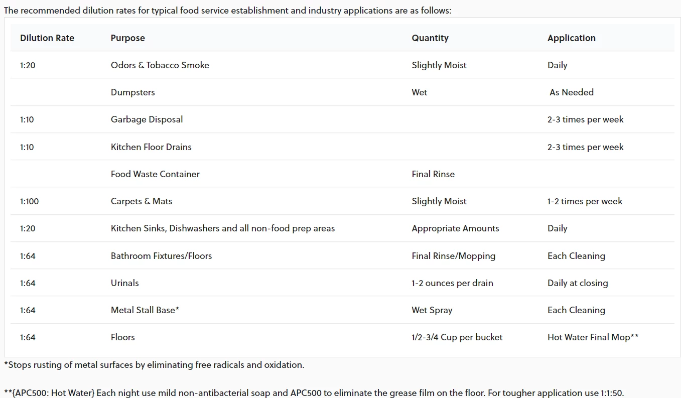The height and width of the screenshot is (398, 681).
Task: Click the Hot Water Final Mop** cell
Action: pyautogui.click(x=593, y=337)
